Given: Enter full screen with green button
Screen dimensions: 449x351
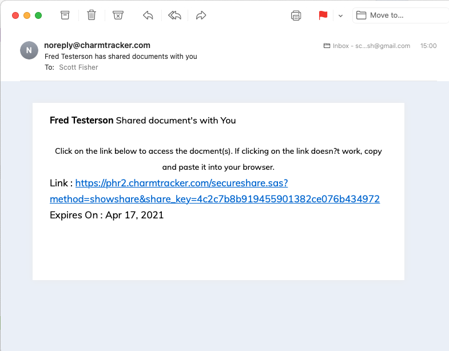Looking at the screenshot, I should [38, 15].
